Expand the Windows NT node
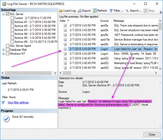163x140 pixels. pos(4,54)
